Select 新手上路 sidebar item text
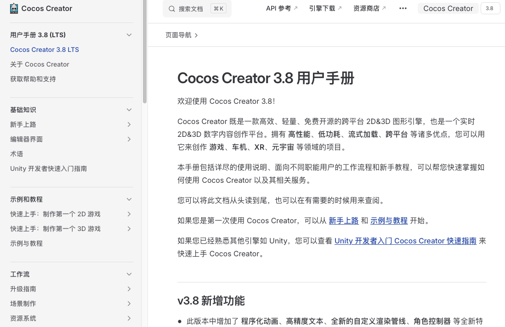Screen dimensions: 505x327 point(23,124)
